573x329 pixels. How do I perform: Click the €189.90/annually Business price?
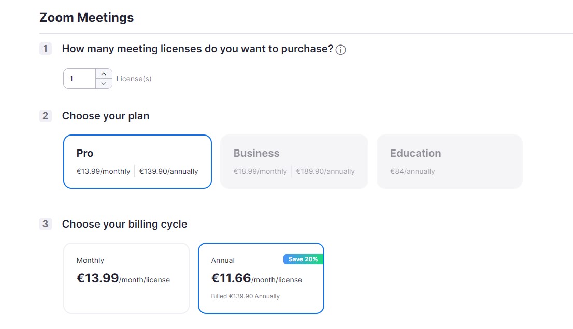click(325, 171)
